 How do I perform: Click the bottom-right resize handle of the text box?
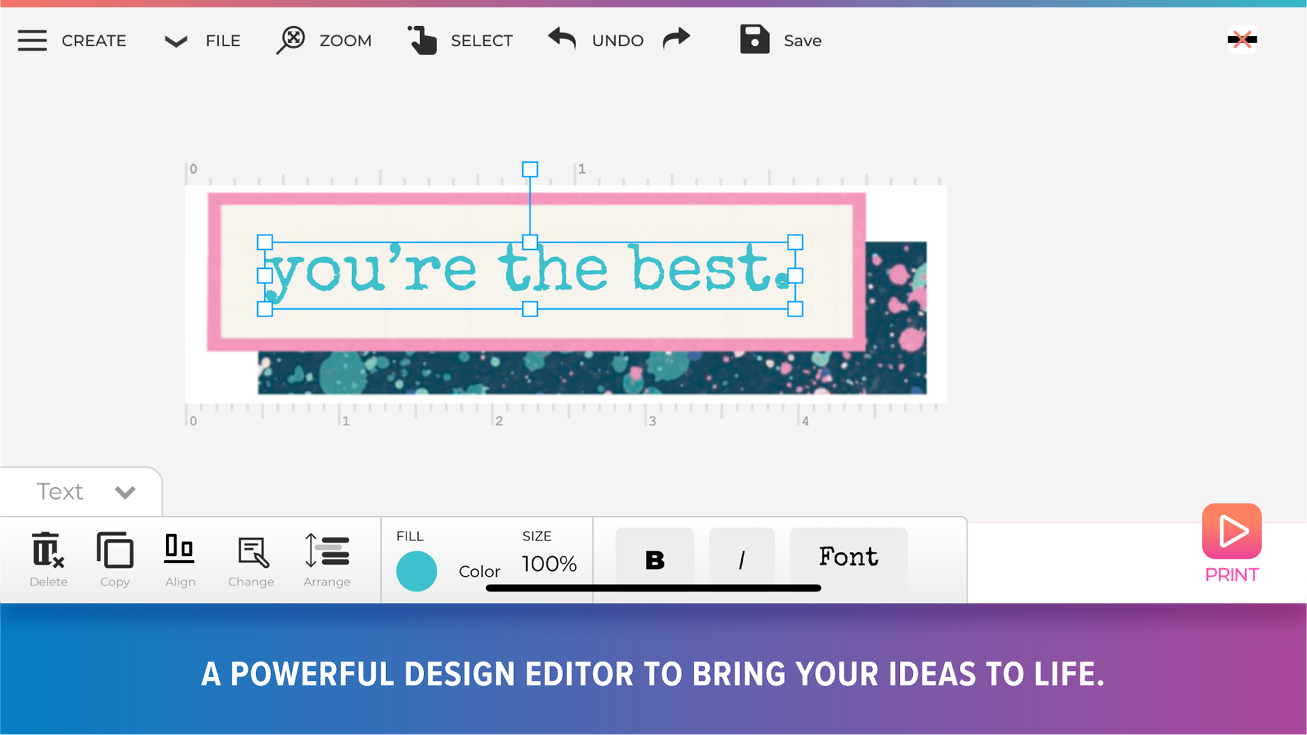795,309
